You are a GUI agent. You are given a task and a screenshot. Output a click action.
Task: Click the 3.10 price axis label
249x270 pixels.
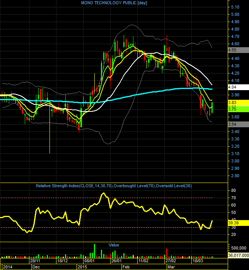click(235, 154)
